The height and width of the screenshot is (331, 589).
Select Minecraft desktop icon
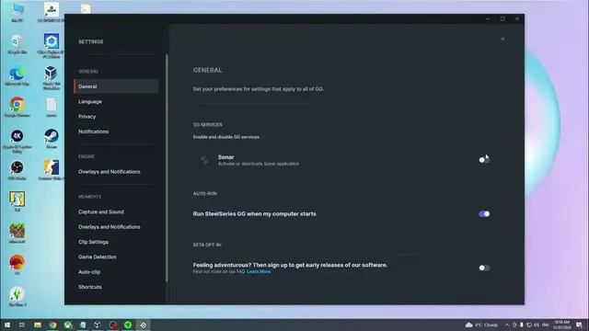point(17,234)
